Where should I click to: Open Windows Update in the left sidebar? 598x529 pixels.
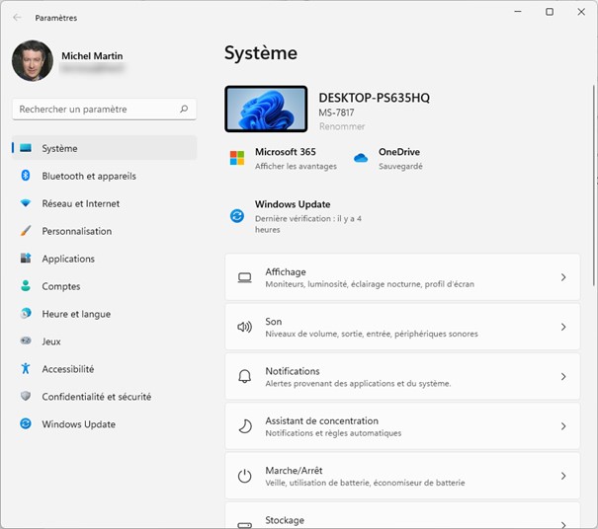coord(78,424)
